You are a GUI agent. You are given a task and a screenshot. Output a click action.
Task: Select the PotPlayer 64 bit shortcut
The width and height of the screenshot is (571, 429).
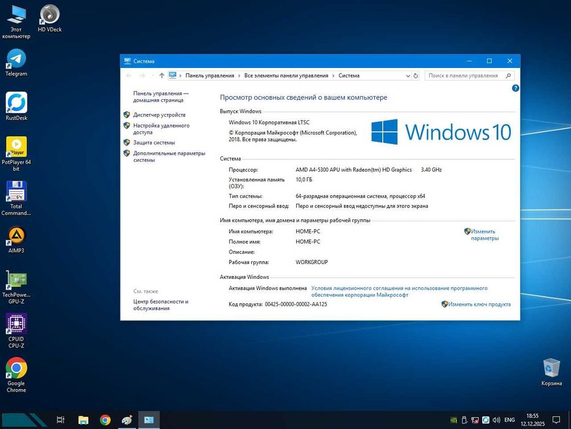point(16,154)
